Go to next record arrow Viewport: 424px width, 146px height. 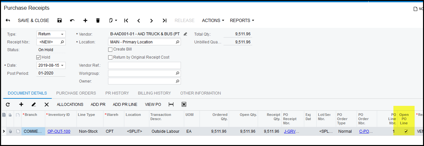[x=151, y=20]
